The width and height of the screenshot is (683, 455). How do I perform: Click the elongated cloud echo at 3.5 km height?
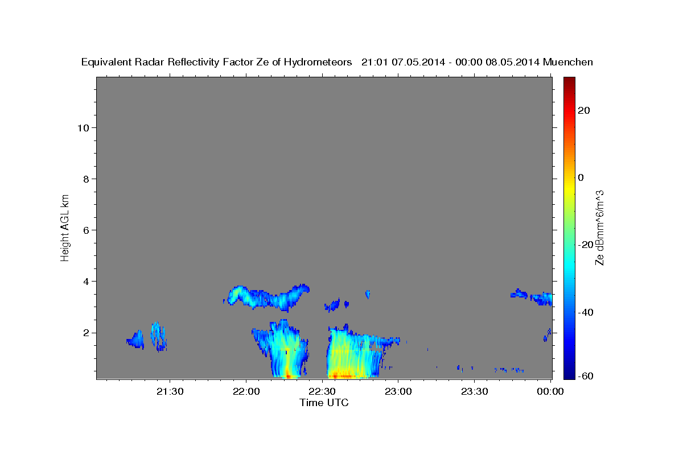coord(268,297)
